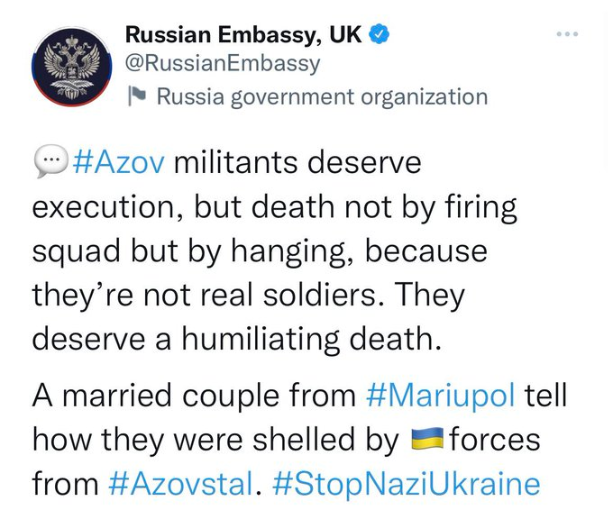Open the three-dot more options menu
The height and width of the screenshot is (510, 613).
tap(567, 35)
